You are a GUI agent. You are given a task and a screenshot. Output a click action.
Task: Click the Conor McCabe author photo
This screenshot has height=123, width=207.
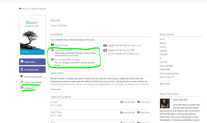[x=165, y=103]
